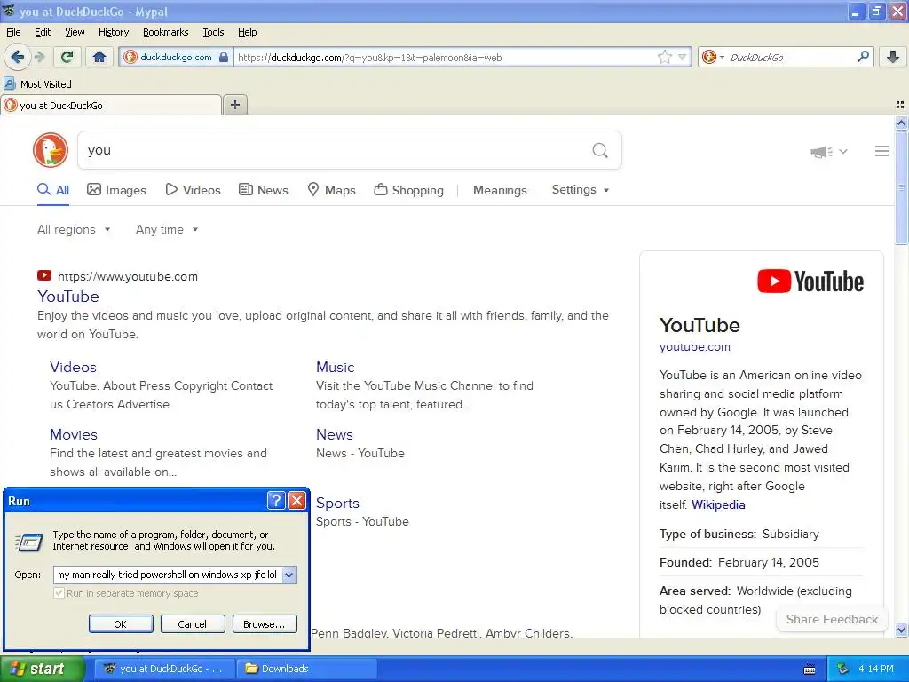Image resolution: width=909 pixels, height=682 pixels.
Task: Click the 4:14 PM taskbar clock
Action: pyautogui.click(x=876, y=669)
